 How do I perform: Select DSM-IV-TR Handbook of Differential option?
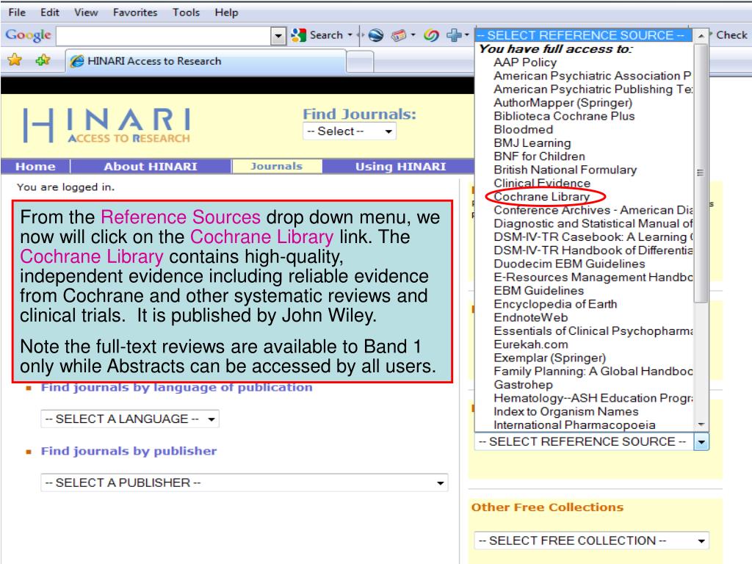pyautogui.click(x=593, y=250)
